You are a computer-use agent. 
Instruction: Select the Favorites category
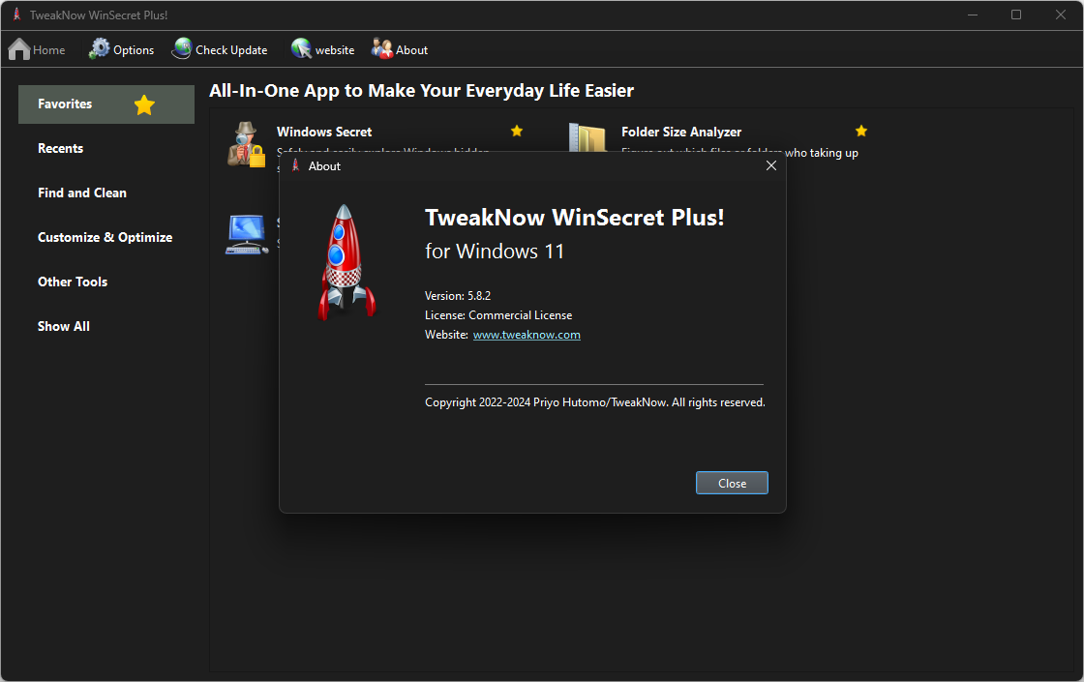point(105,104)
